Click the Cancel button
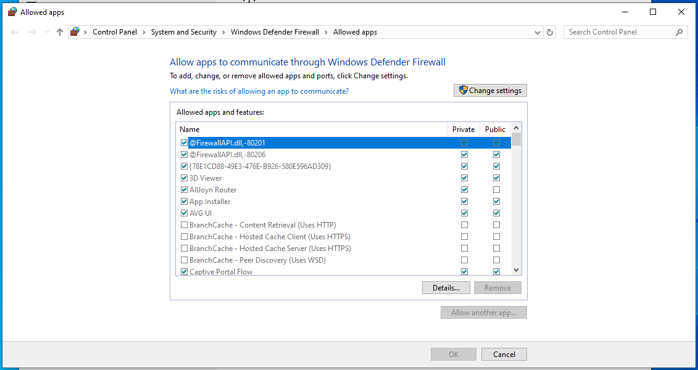The height and width of the screenshot is (370, 698). [504, 355]
